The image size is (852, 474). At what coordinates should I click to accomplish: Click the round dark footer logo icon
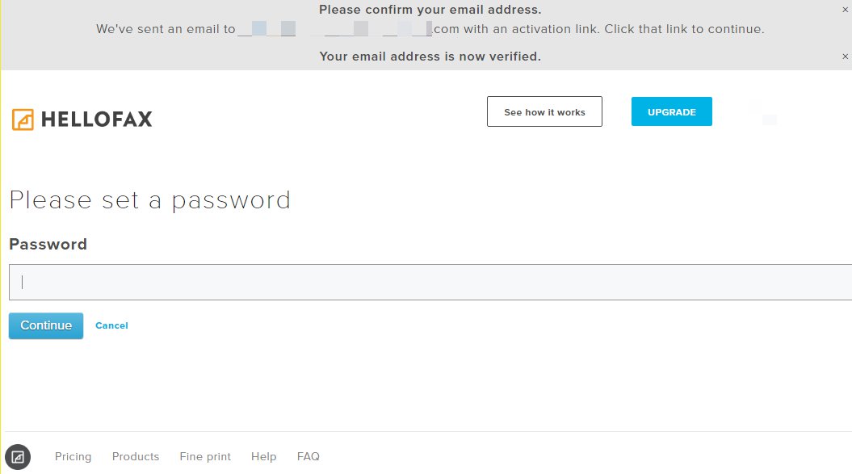[x=18, y=457]
